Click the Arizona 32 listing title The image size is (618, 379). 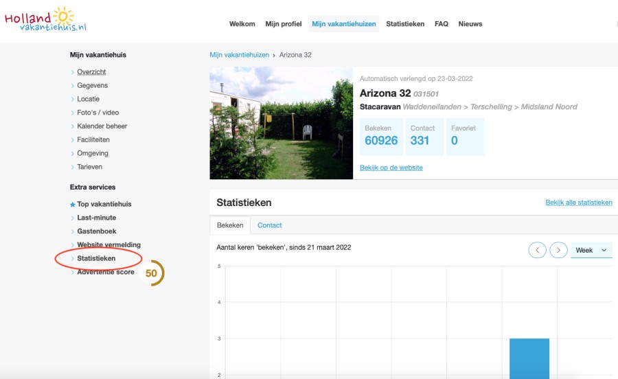pyautogui.click(x=385, y=93)
